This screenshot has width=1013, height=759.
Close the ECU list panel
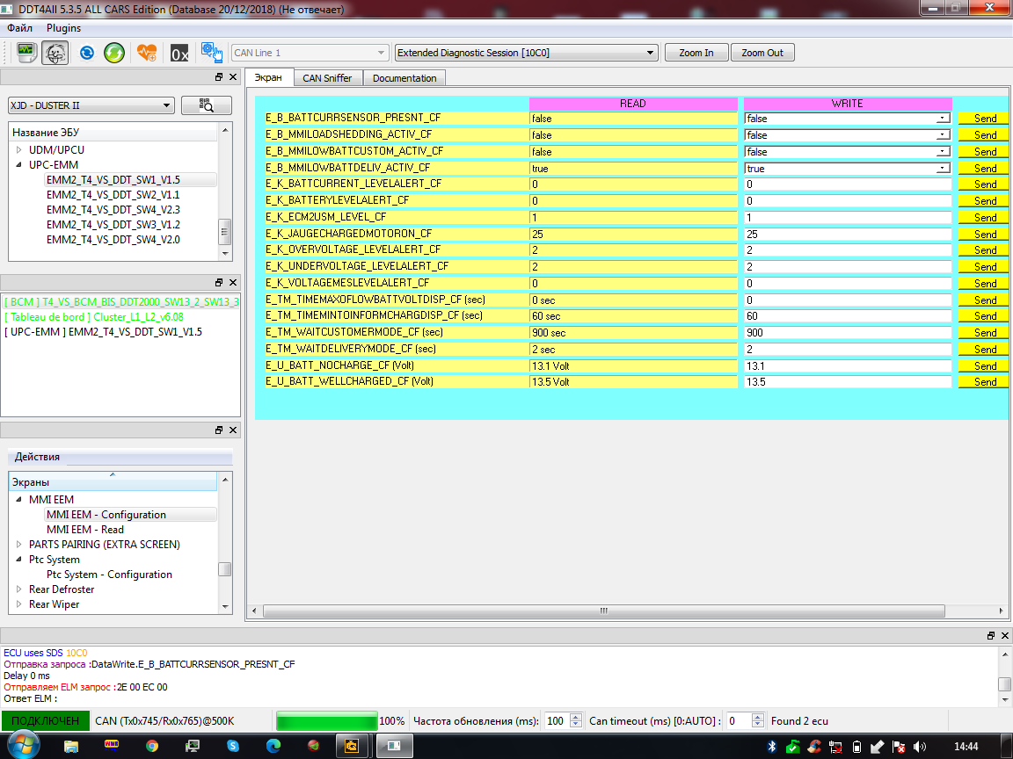pyautogui.click(x=233, y=76)
